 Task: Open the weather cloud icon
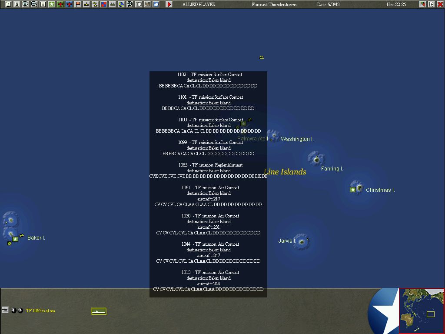click(x=156, y=4)
